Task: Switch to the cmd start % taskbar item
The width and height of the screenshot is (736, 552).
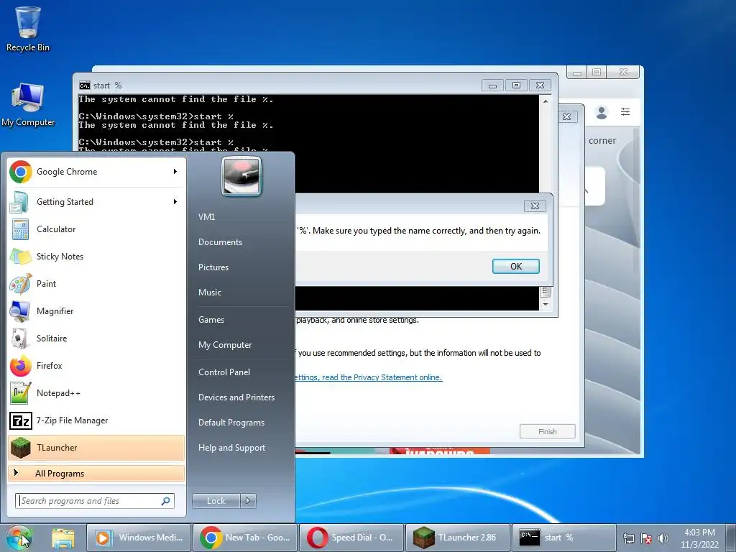Action: click(563, 538)
